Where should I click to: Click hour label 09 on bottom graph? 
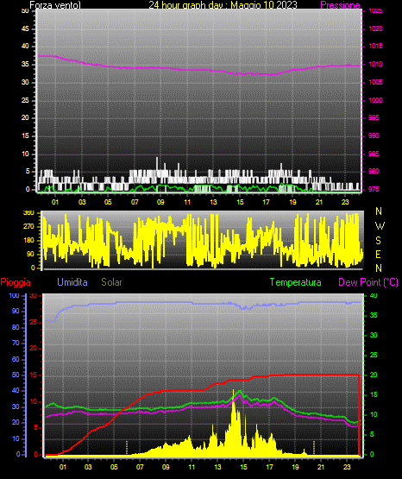point(166,467)
